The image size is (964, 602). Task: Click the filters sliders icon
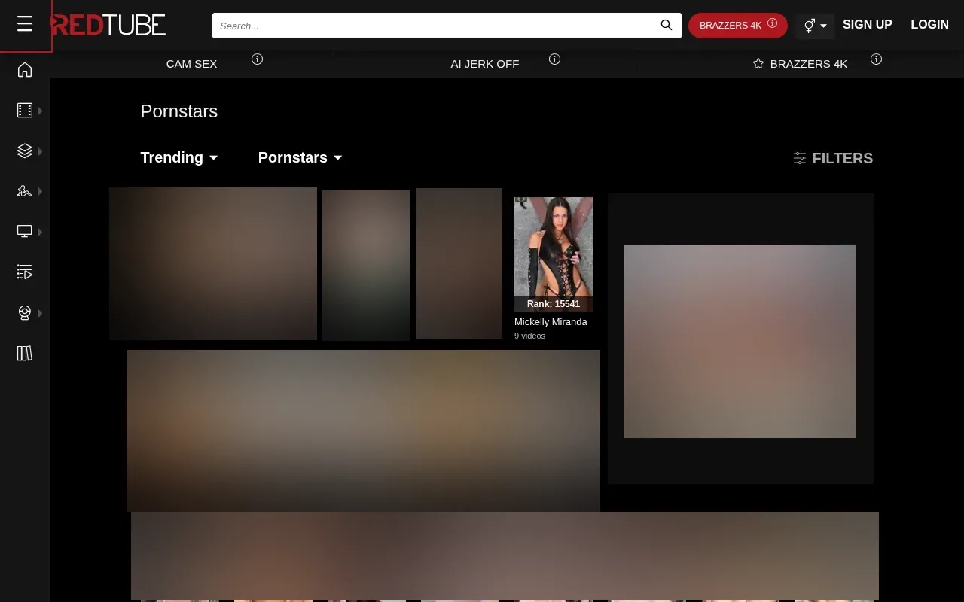[x=800, y=158]
